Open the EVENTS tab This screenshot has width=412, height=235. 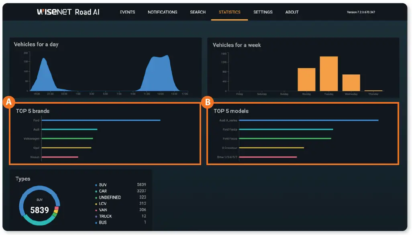[x=127, y=12]
